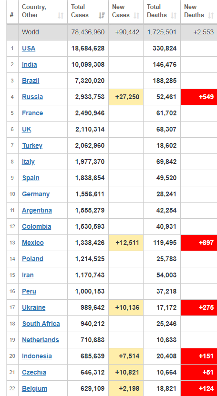
Task: Sort table by Total Deaths arrows
Action: click(174, 15)
